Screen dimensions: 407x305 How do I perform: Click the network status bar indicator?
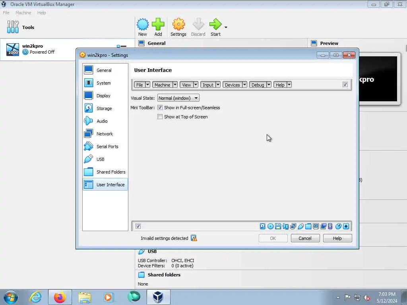[x=293, y=226]
